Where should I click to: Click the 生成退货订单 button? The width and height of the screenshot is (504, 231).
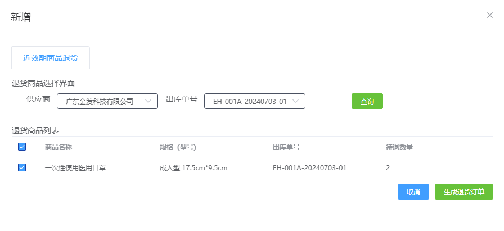pos(463,192)
